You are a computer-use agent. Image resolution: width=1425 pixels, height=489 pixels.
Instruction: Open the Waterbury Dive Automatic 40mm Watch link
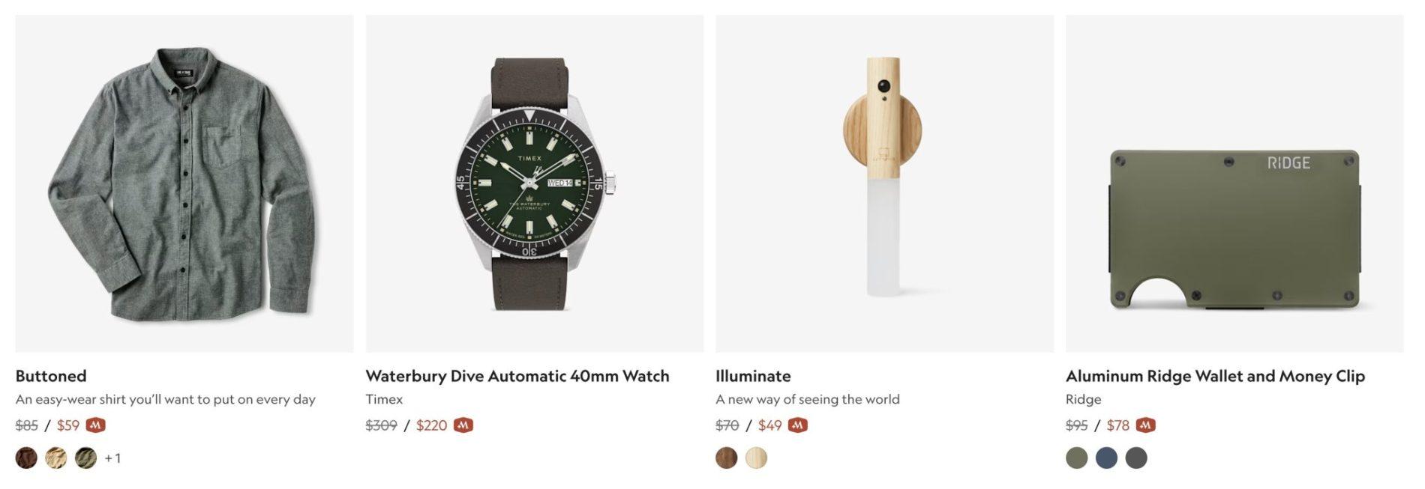pyautogui.click(x=517, y=376)
